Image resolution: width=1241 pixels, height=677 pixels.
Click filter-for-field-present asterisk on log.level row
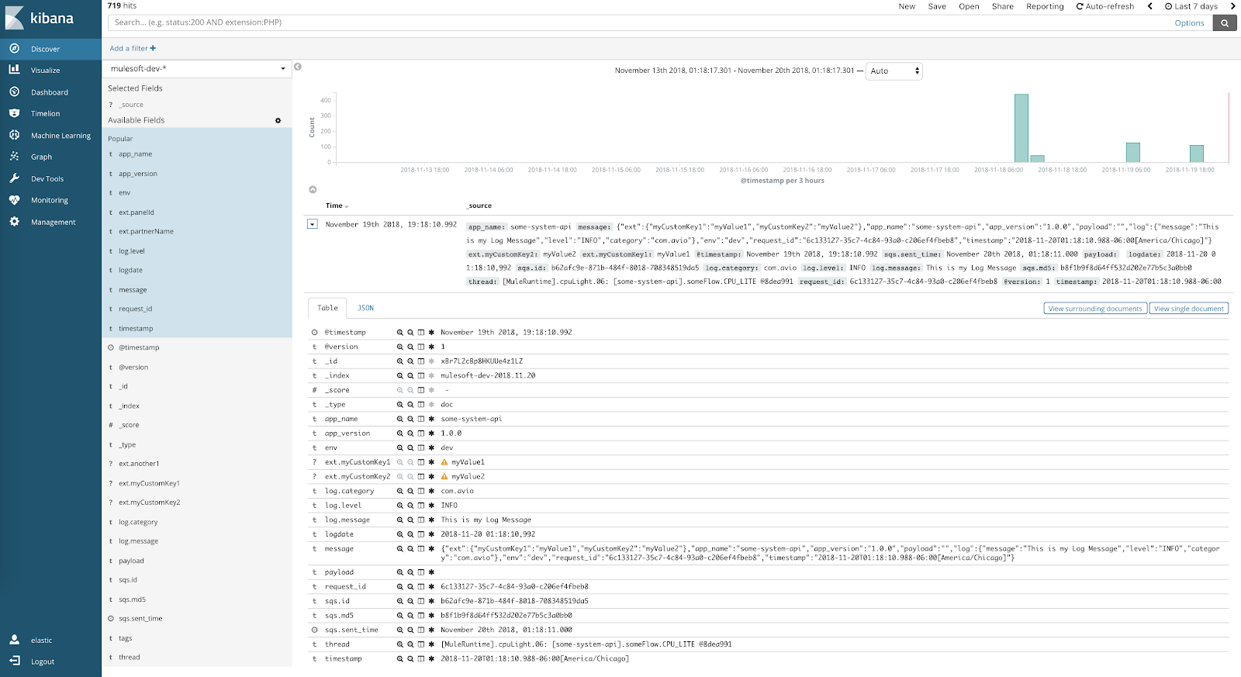(x=431, y=506)
